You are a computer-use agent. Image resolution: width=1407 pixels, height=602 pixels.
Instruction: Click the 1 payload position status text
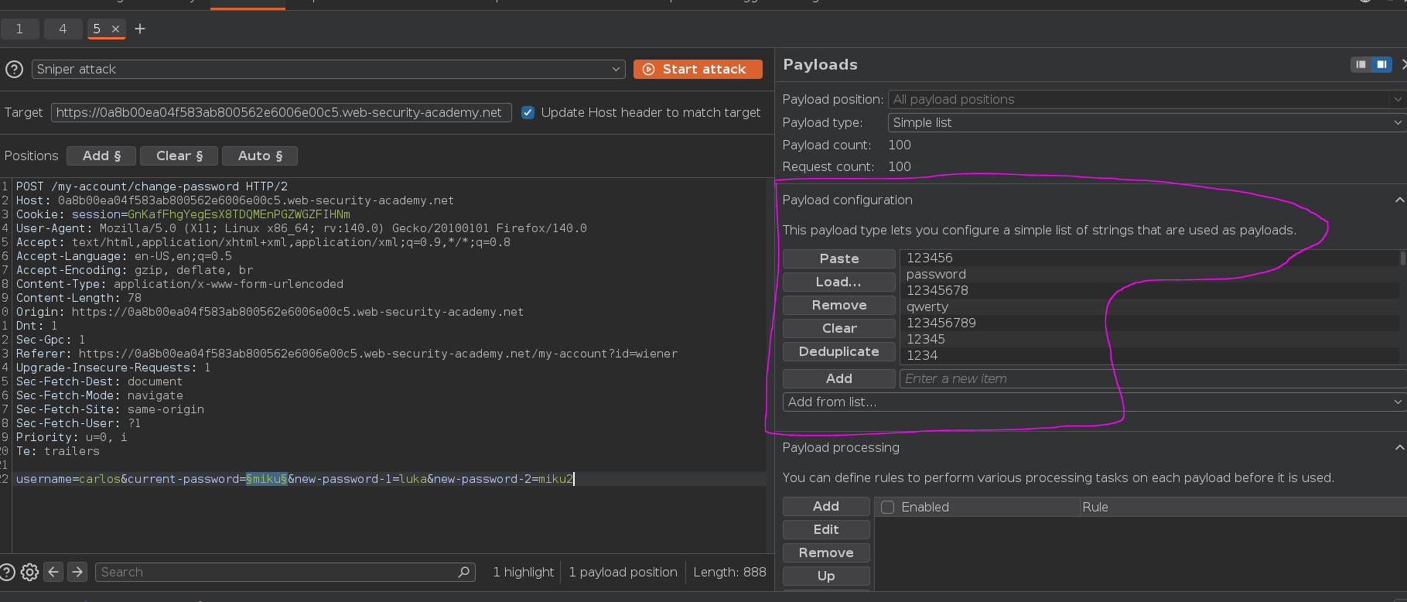623,572
